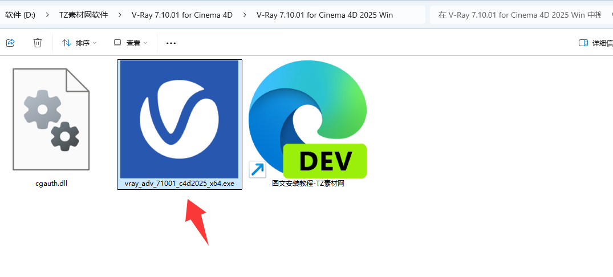The height and width of the screenshot is (277, 613).
Task: Expand chevron after V-Ray 7.10.01 for Cinema 4D
Action: (x=245, y=15)
